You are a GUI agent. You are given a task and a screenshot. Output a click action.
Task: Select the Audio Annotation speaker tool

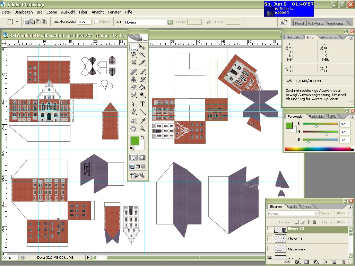133,121
